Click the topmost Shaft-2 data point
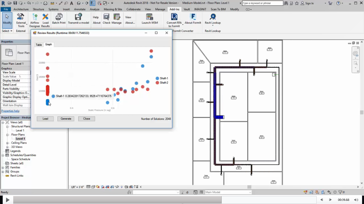 coord(151,51)
